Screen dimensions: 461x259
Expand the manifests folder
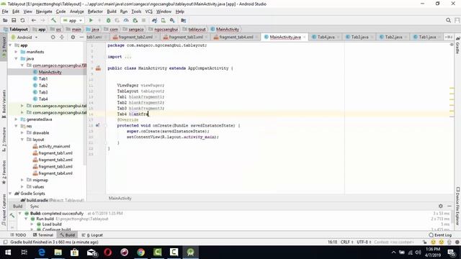pos(16,52)
